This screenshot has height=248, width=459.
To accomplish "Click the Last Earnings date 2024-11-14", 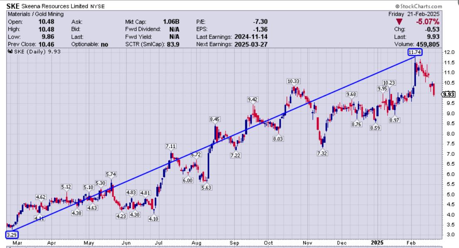I will pyautogui.click(x=251, y=37).
